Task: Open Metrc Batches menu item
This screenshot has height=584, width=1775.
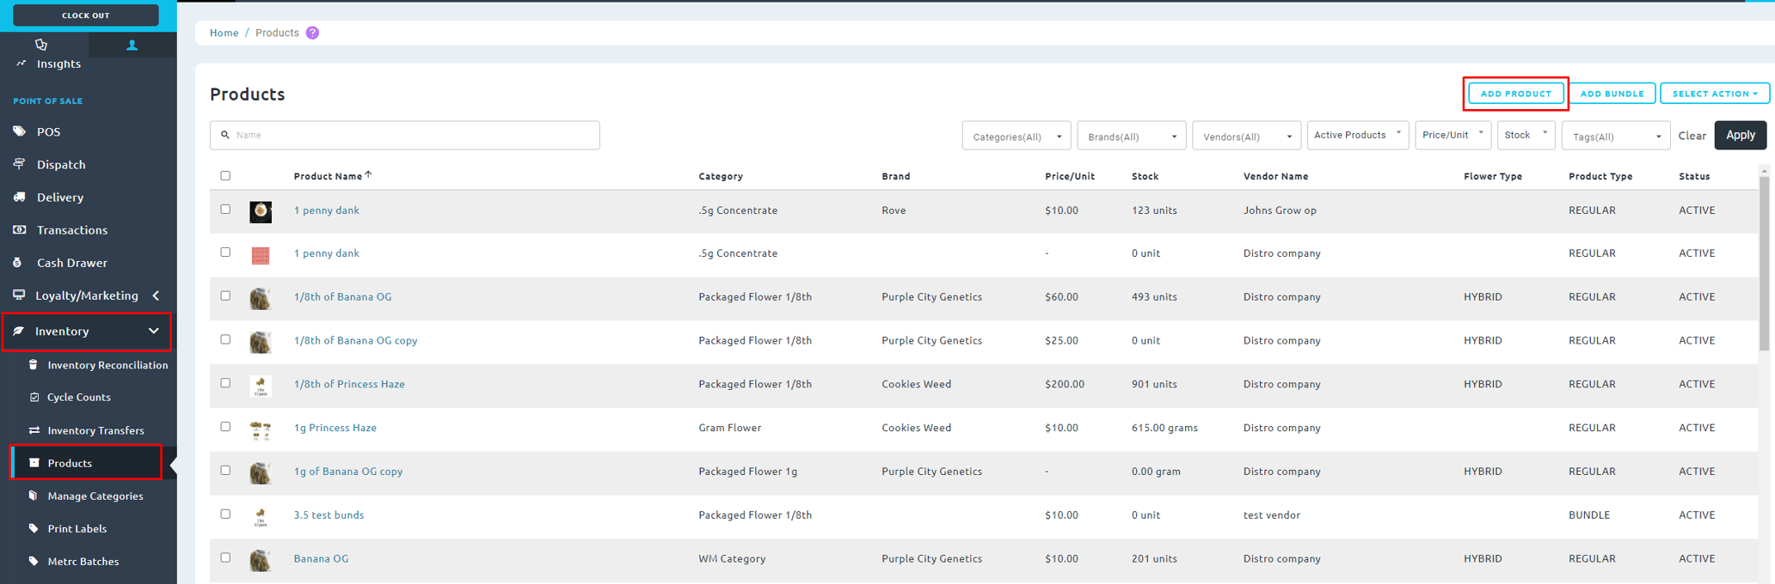Action: pyautogui.click(x=83, y=561)
